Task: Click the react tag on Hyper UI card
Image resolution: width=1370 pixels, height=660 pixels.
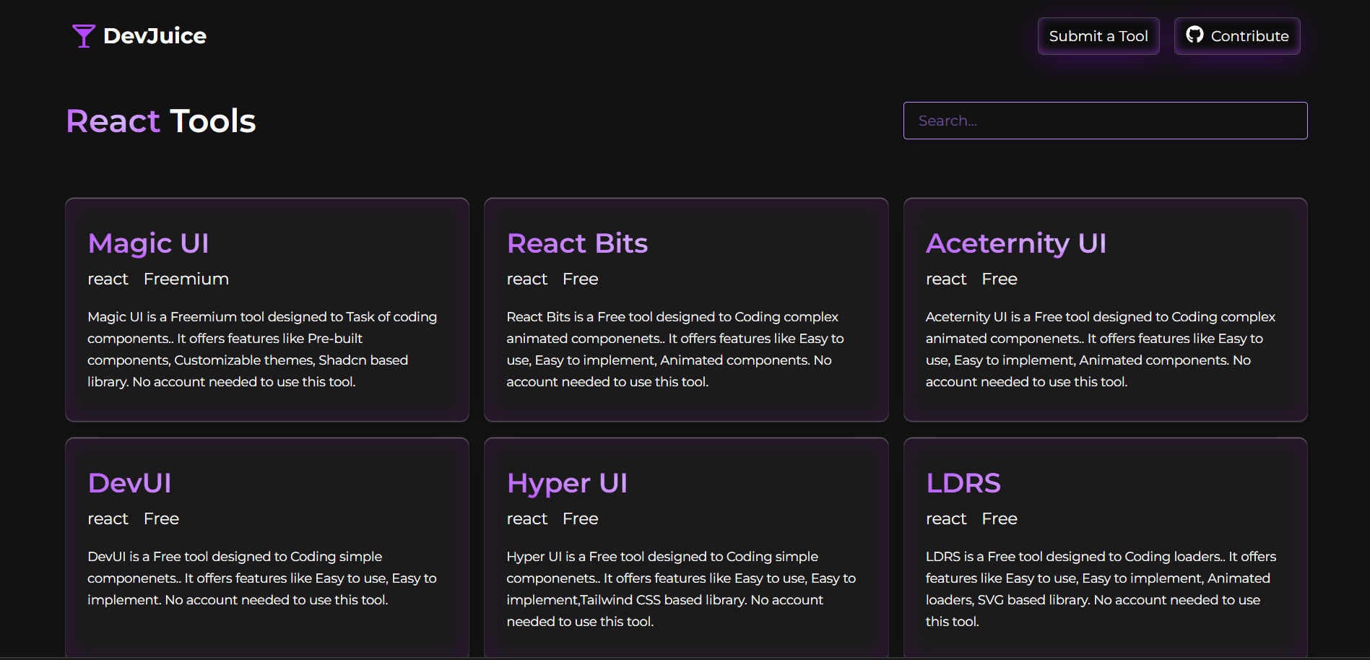Action: [x=527, y=518]
